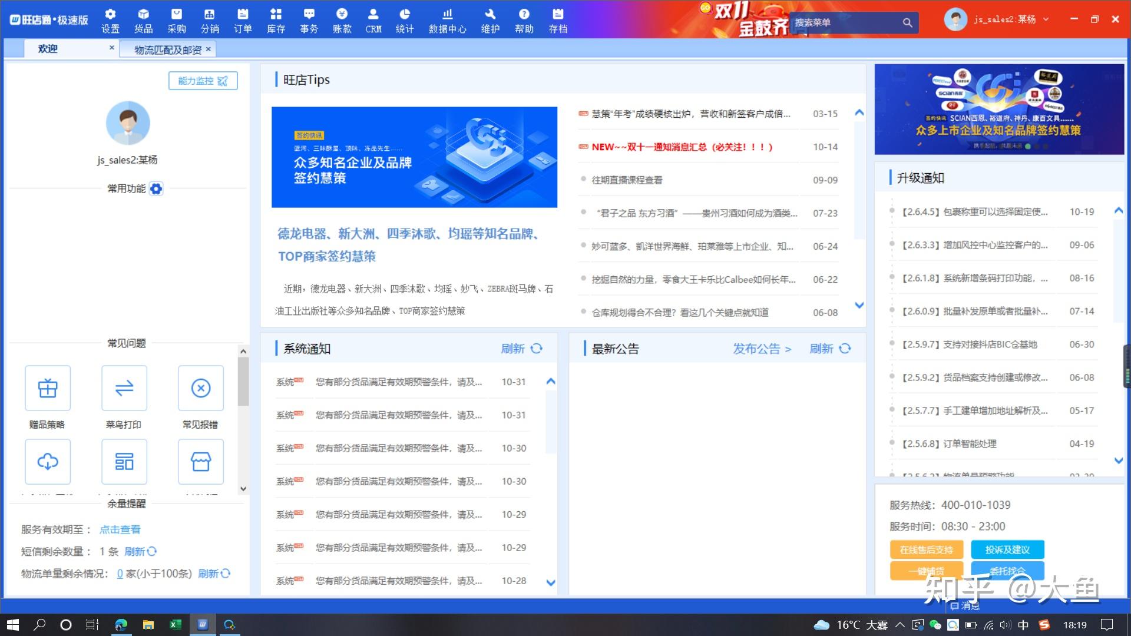Click the user avatar in left panel
Viewport: 1131px width, 636px height.
tap(128, 123)
